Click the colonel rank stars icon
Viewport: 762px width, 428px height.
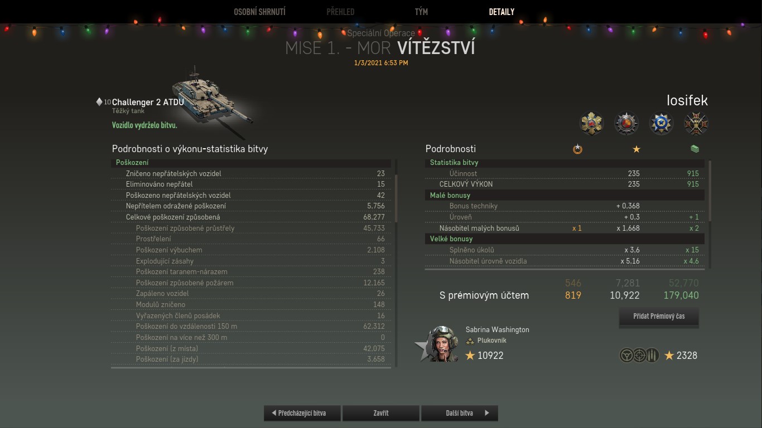470,341
